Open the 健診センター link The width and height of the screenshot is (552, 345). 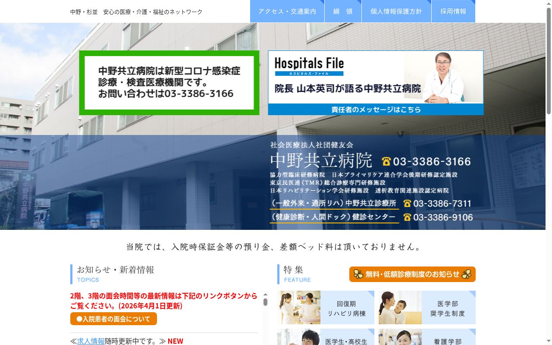click(334, 217)
